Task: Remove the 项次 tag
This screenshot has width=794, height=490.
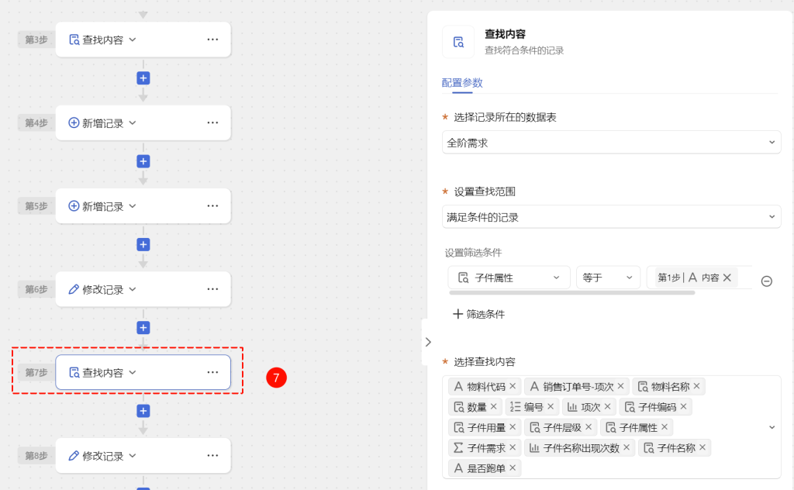Action: [608, 406]
